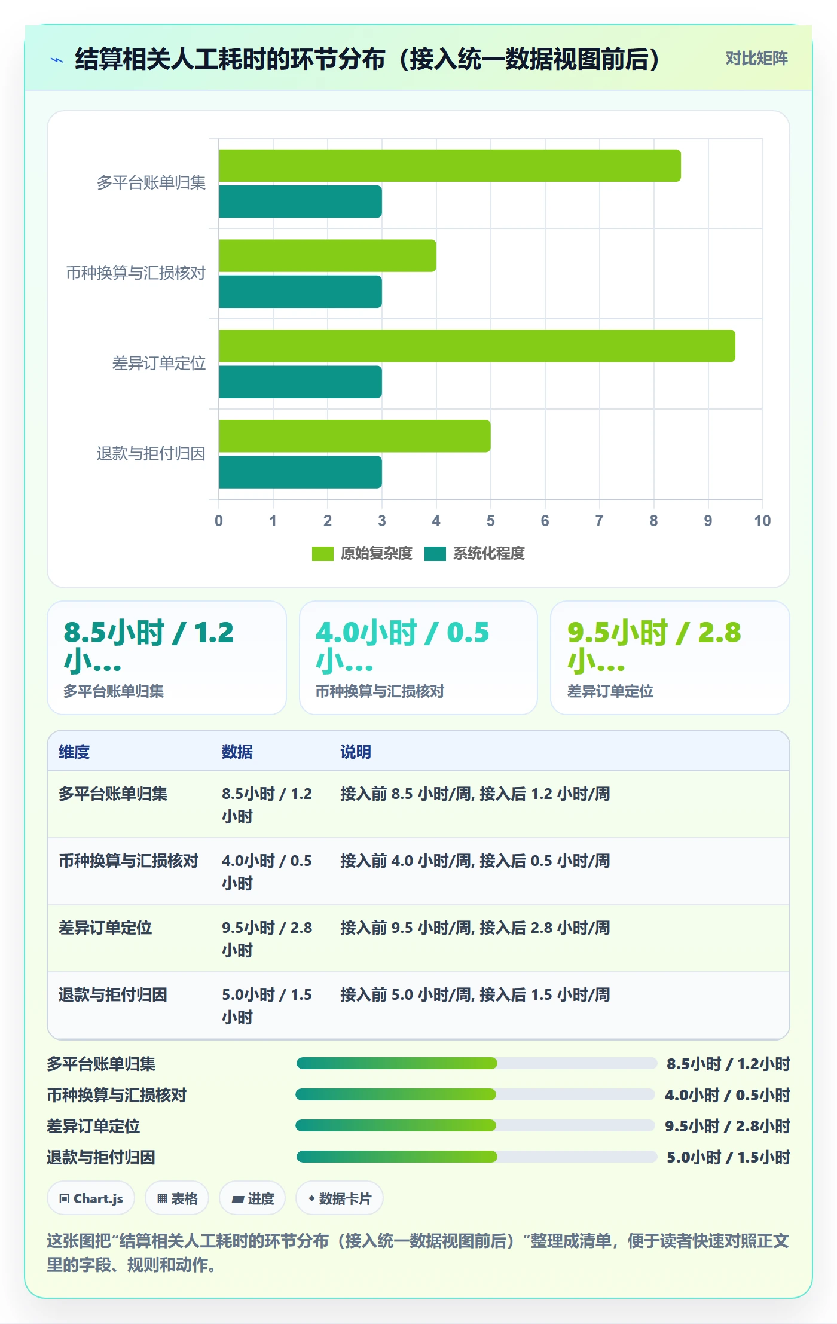Open the 8.5小时 / 1.2 data card
This screenshot has height=1324, width=837.
coord(167,658)
